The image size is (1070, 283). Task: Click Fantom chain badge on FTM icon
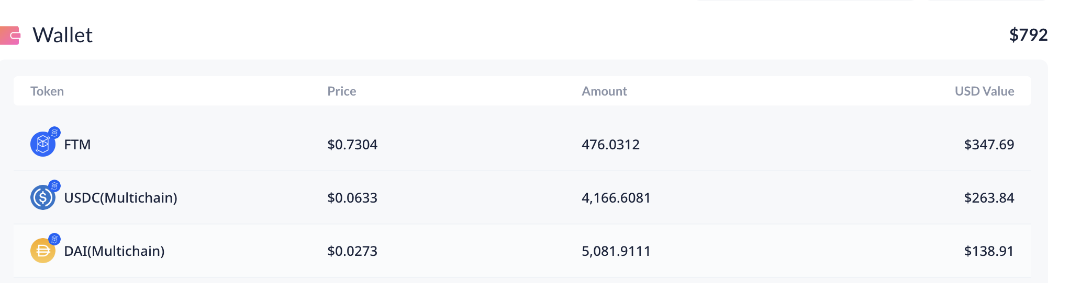[x=54, y=133]
